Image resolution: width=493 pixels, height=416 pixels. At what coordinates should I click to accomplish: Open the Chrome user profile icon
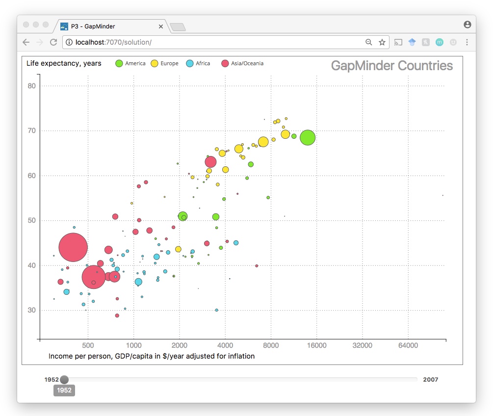click(467, 25)
